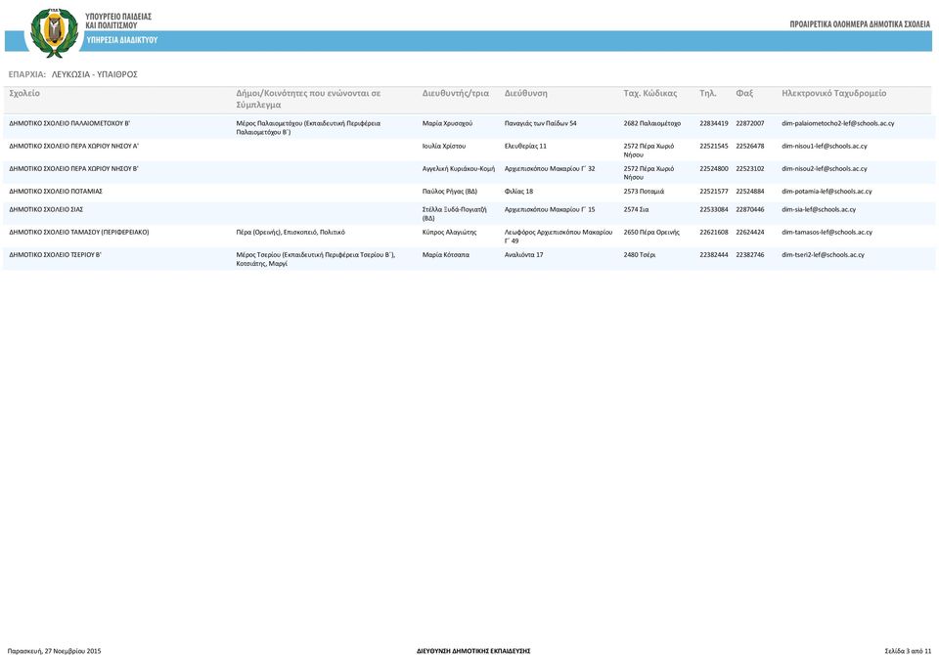Click headmistress 'Ιουλία Χρίστου'
Image resolution: width=939 pixels, height=655 pixels.
(444, 146)
